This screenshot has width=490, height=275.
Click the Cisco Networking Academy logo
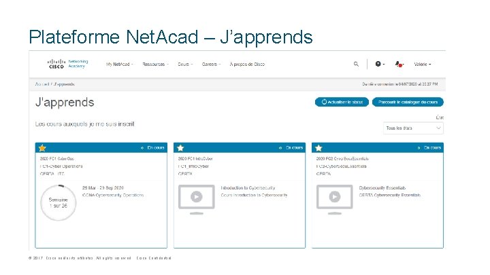point(67,64)
